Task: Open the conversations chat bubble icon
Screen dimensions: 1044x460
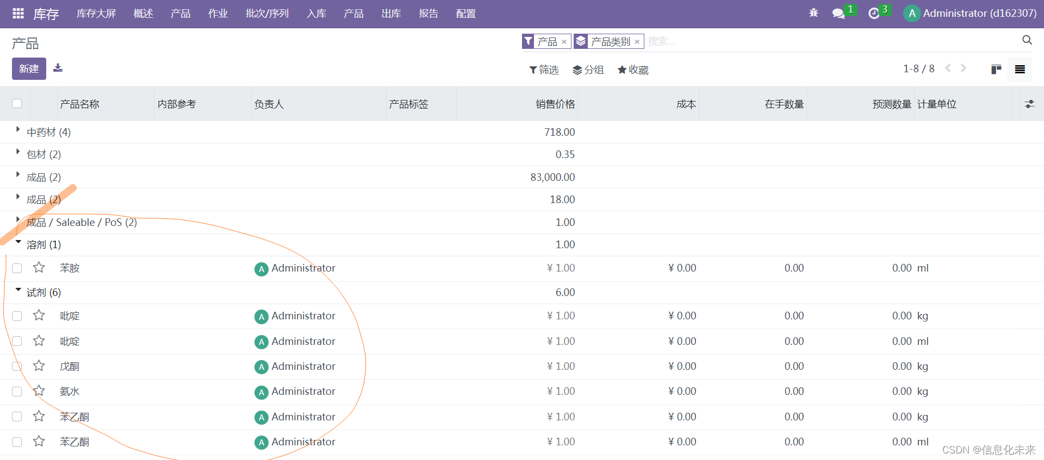Action: (838, 14)
